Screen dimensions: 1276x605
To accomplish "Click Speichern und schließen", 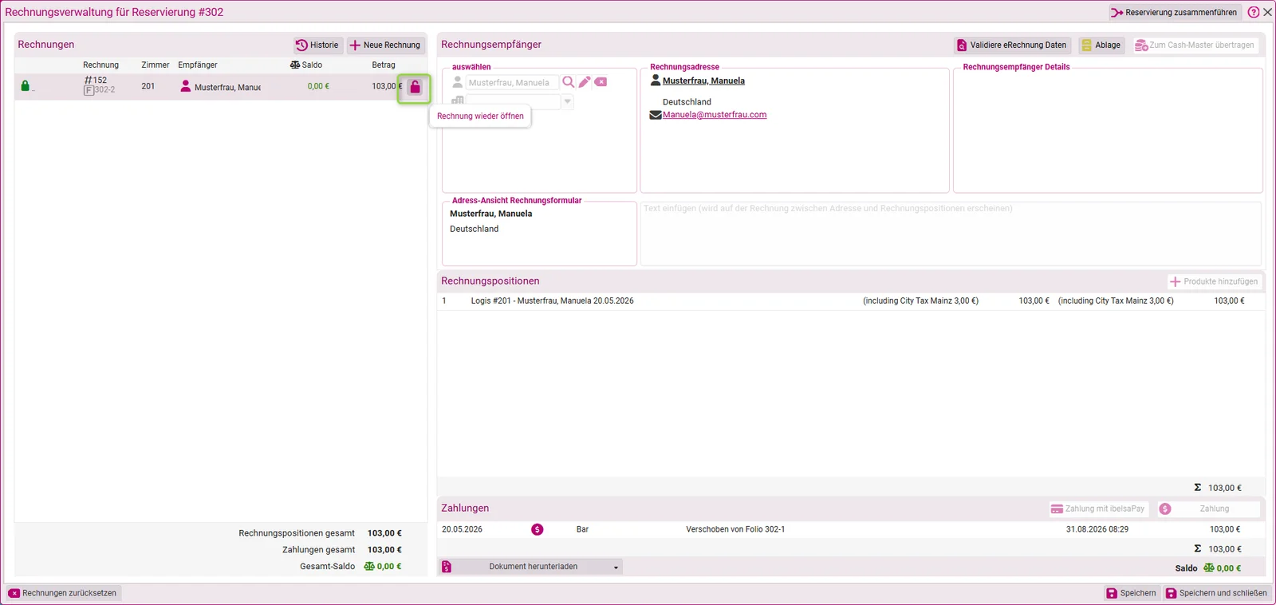I will click(x=1216, y=593).
